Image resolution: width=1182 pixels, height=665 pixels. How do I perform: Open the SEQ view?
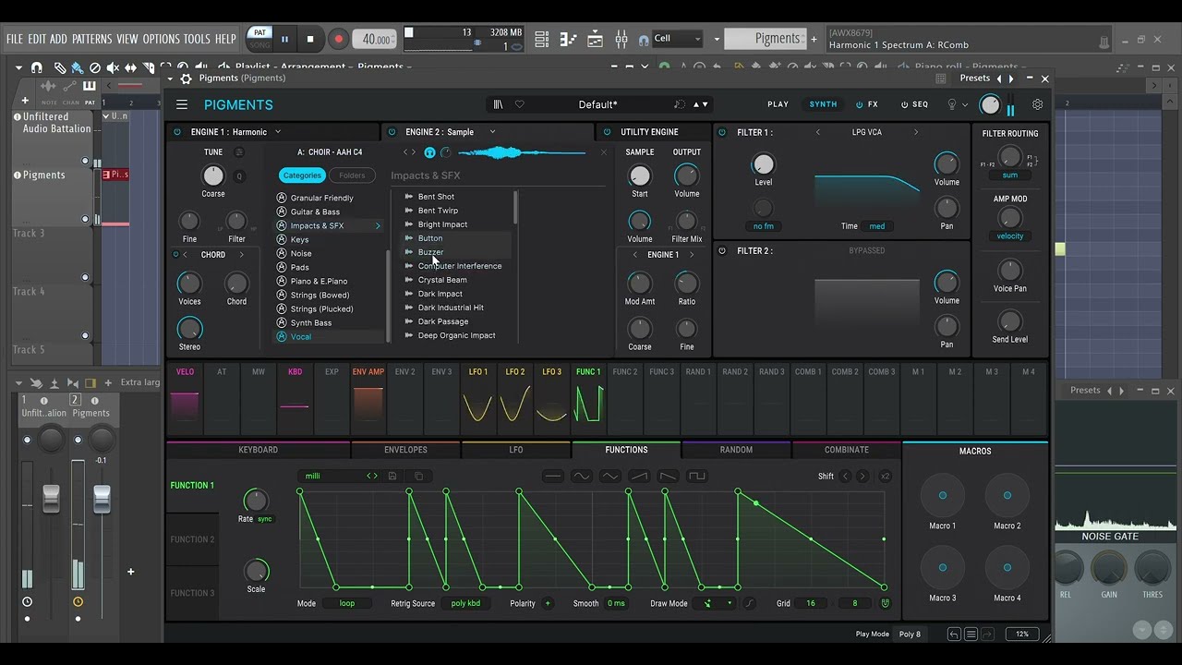(914, 104)
